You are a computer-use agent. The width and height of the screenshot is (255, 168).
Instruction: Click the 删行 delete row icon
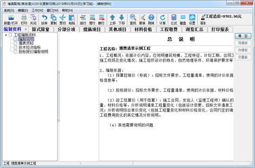[x=102, y=18]
